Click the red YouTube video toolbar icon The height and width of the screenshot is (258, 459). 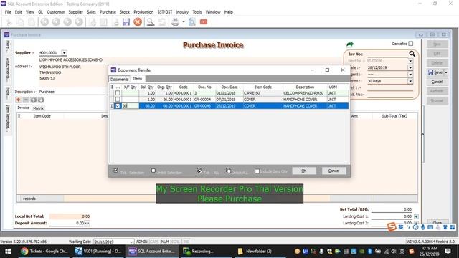tap(204, 22)
